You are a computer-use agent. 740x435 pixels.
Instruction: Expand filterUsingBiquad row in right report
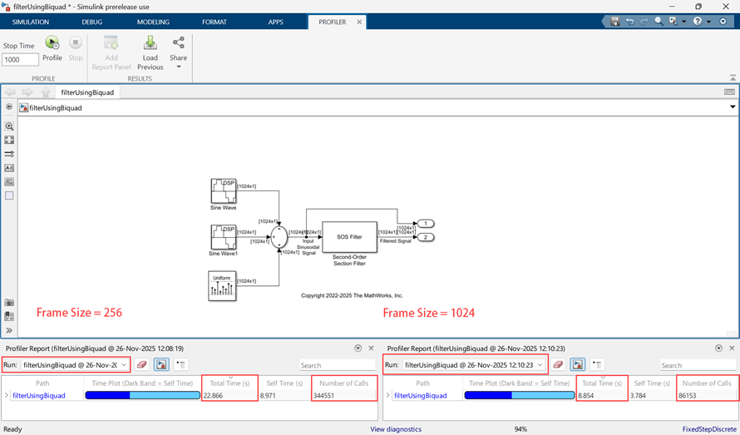[x=388, y=395]
